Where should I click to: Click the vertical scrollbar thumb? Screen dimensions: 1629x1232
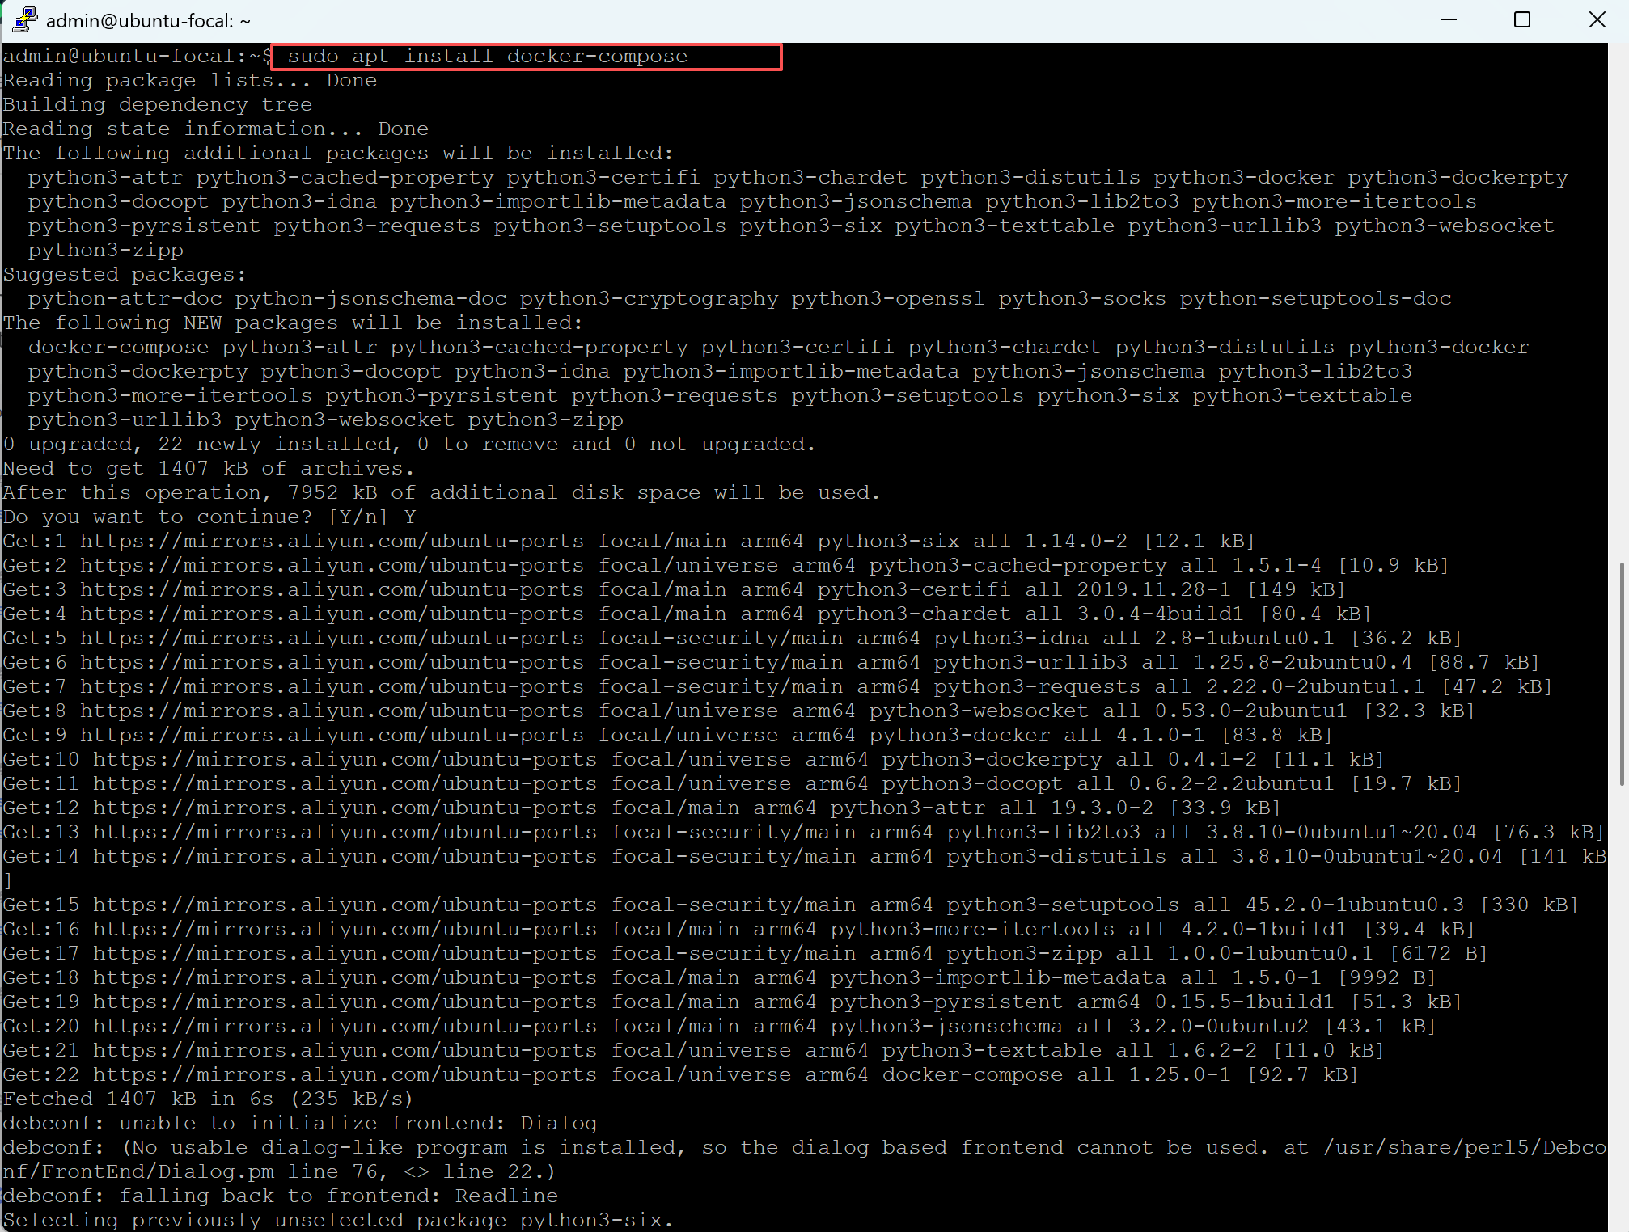tap(1622, 673)
